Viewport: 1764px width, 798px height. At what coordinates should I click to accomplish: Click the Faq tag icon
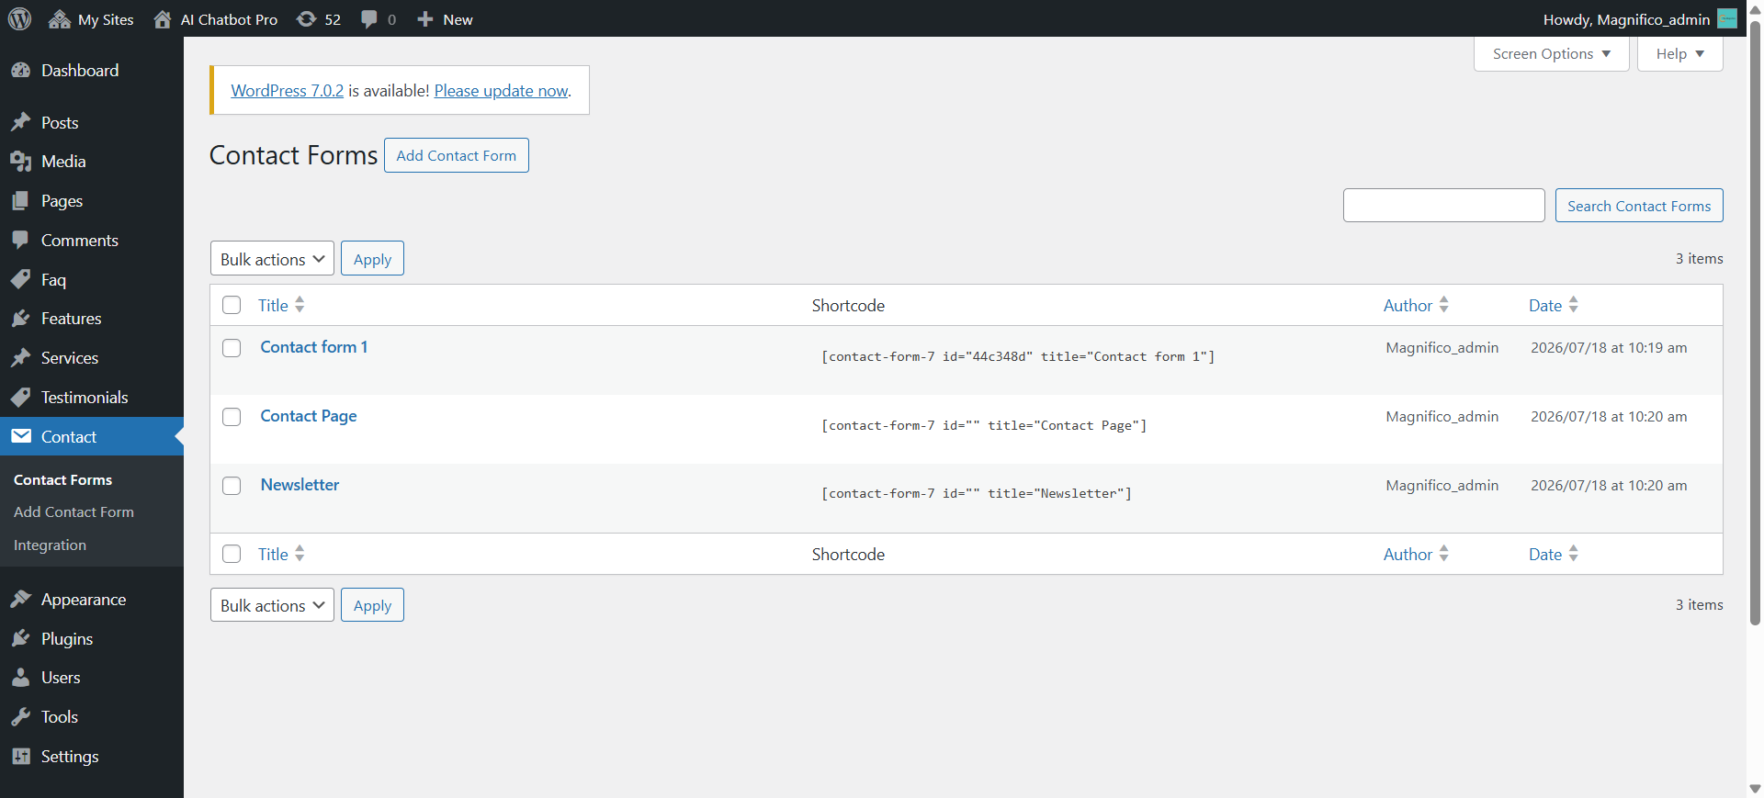[x=21, y=279]
